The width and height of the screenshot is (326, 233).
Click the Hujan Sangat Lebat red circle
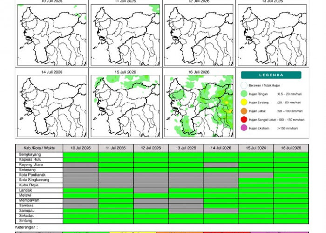[x=244, y=120]
